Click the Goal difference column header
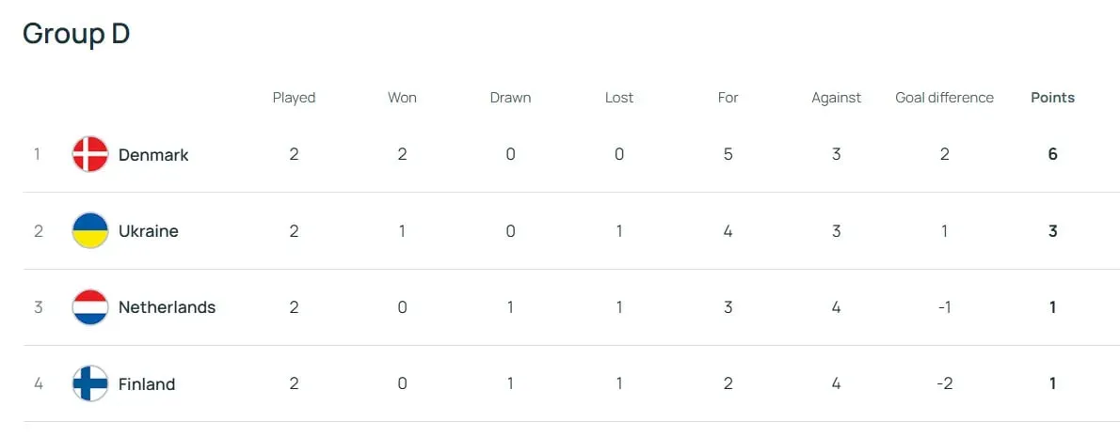The image size is (1120, 437). point(944,98)
